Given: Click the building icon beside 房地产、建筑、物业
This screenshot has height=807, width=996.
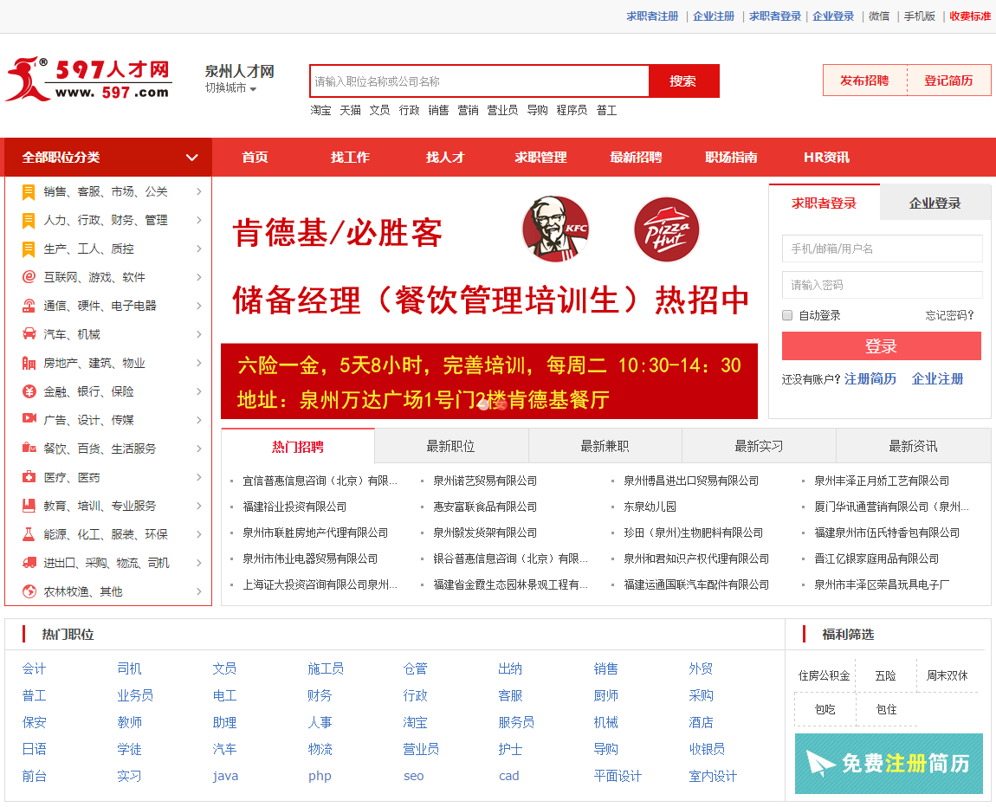Looking at the screenshot, I should 29,363.
